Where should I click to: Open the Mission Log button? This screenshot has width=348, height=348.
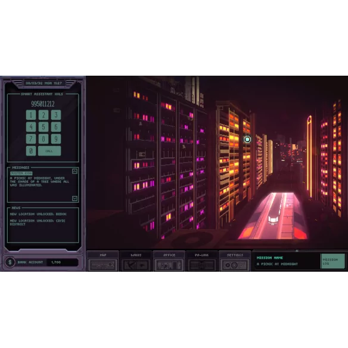point(333,261)
